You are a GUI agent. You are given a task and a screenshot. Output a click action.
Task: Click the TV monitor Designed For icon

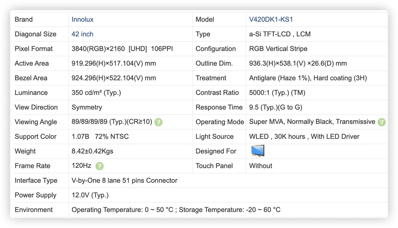pos(258,151)
